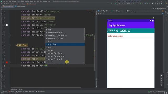Pick textEmailAddress suggestion
The image size is (168, 94).
[65, 36]
